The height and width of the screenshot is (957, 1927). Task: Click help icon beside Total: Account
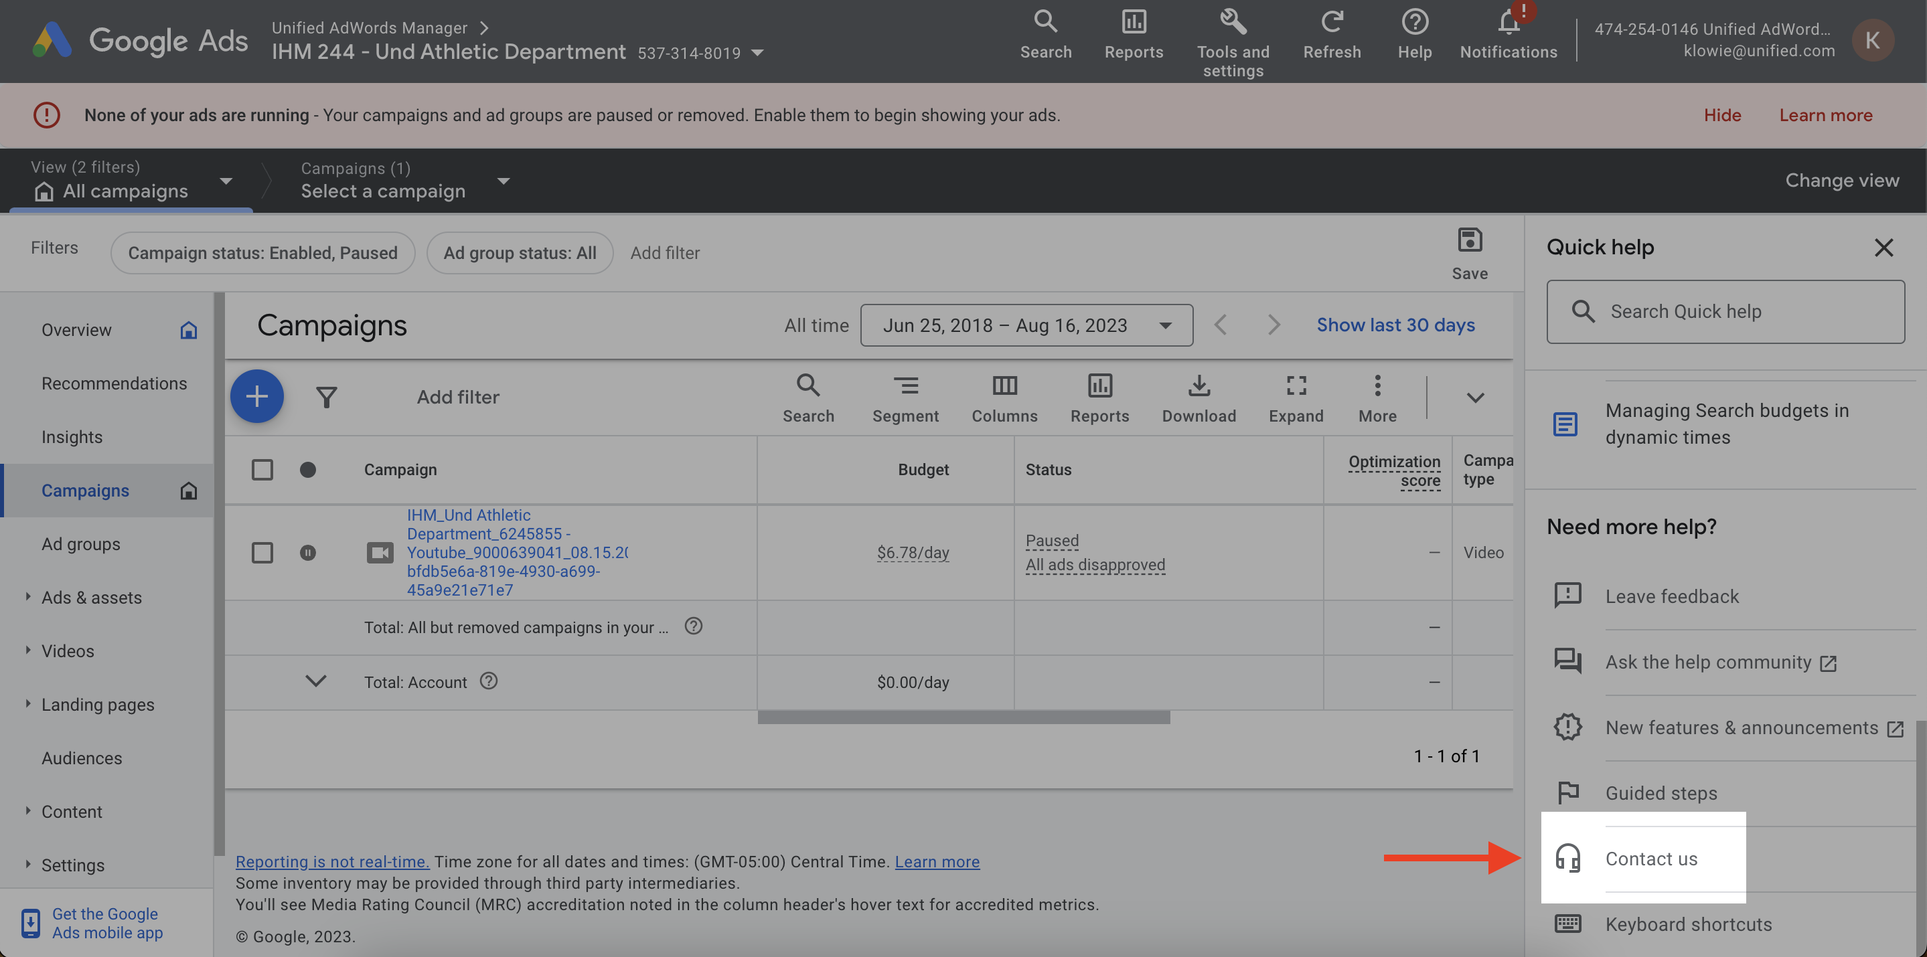[489, 681]
